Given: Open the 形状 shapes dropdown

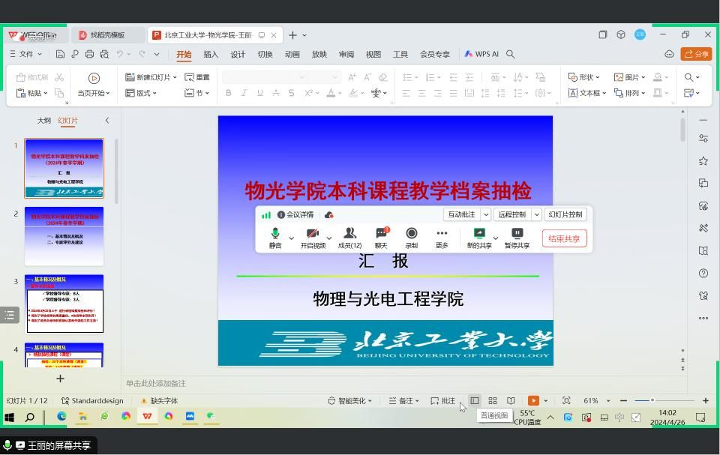Looking at the screenshot, I should (584, 77).
